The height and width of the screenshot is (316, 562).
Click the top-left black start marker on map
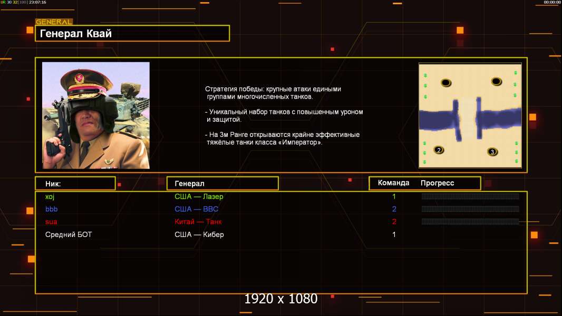click(446, 83)
